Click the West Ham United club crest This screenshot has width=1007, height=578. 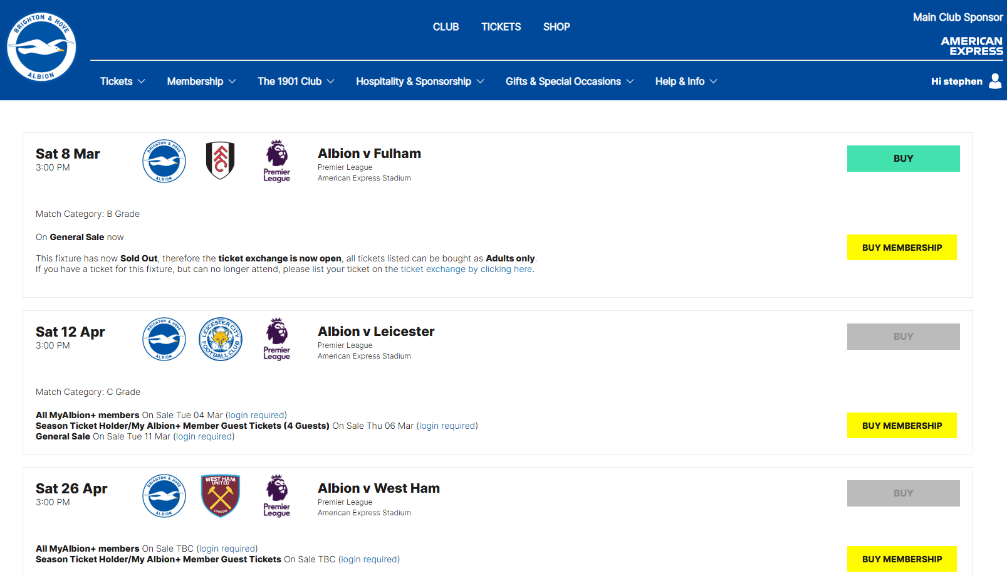click(221, 496)
